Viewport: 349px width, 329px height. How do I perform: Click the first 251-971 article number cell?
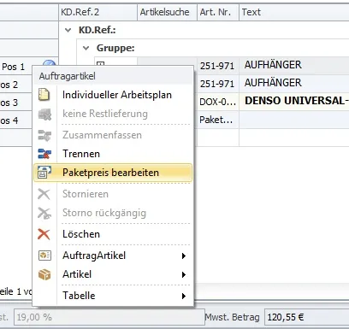tap(218, 66)
